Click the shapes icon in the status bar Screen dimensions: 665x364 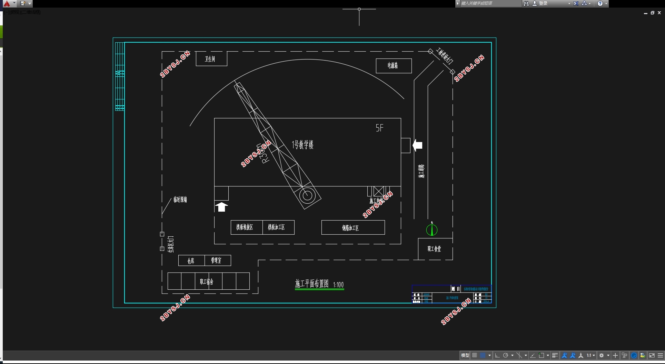point(625,355)
